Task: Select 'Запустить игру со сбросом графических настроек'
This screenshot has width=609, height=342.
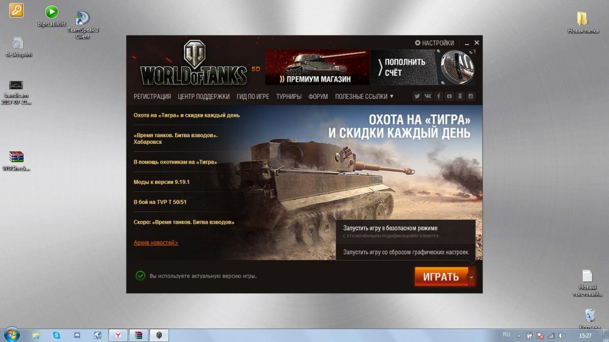Action: 405,252
